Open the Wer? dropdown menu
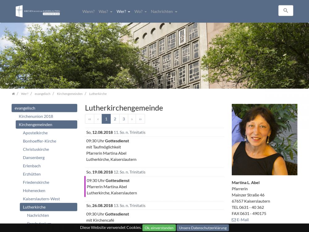The height and width of the screenshot is (232, 309). click(x=123, y=11)
